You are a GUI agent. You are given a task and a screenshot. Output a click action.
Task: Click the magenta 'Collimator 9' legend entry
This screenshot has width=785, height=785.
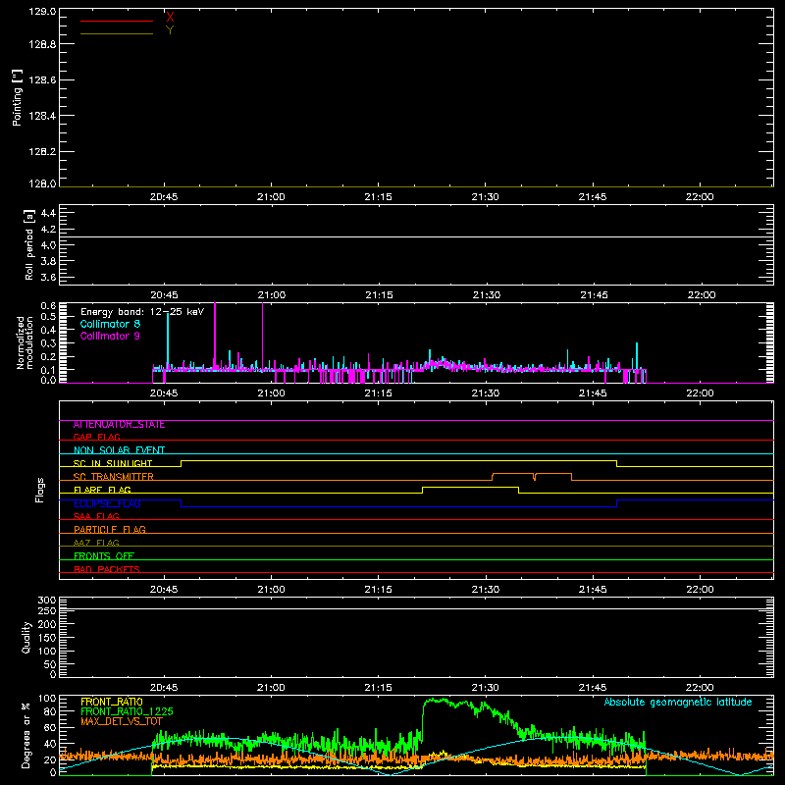[x=110, y=336]
